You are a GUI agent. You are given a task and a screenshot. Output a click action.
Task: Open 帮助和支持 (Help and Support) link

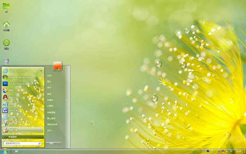tap(52, 124)
